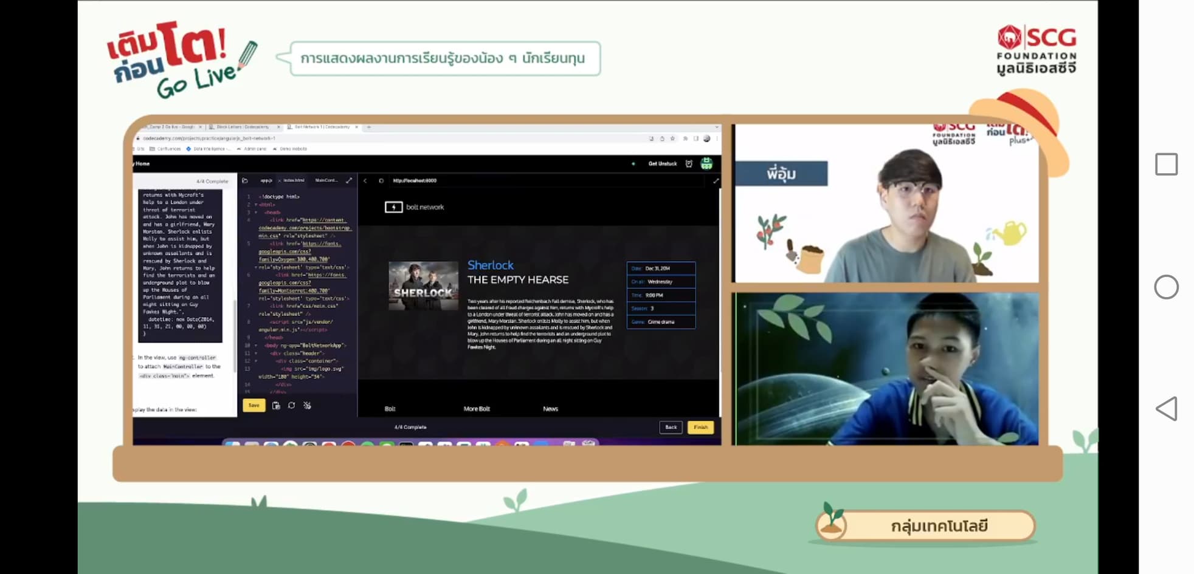This screenshot has height=574, width=1194.
Task: Reload the localhost preview browser
Action: point(381,180)
